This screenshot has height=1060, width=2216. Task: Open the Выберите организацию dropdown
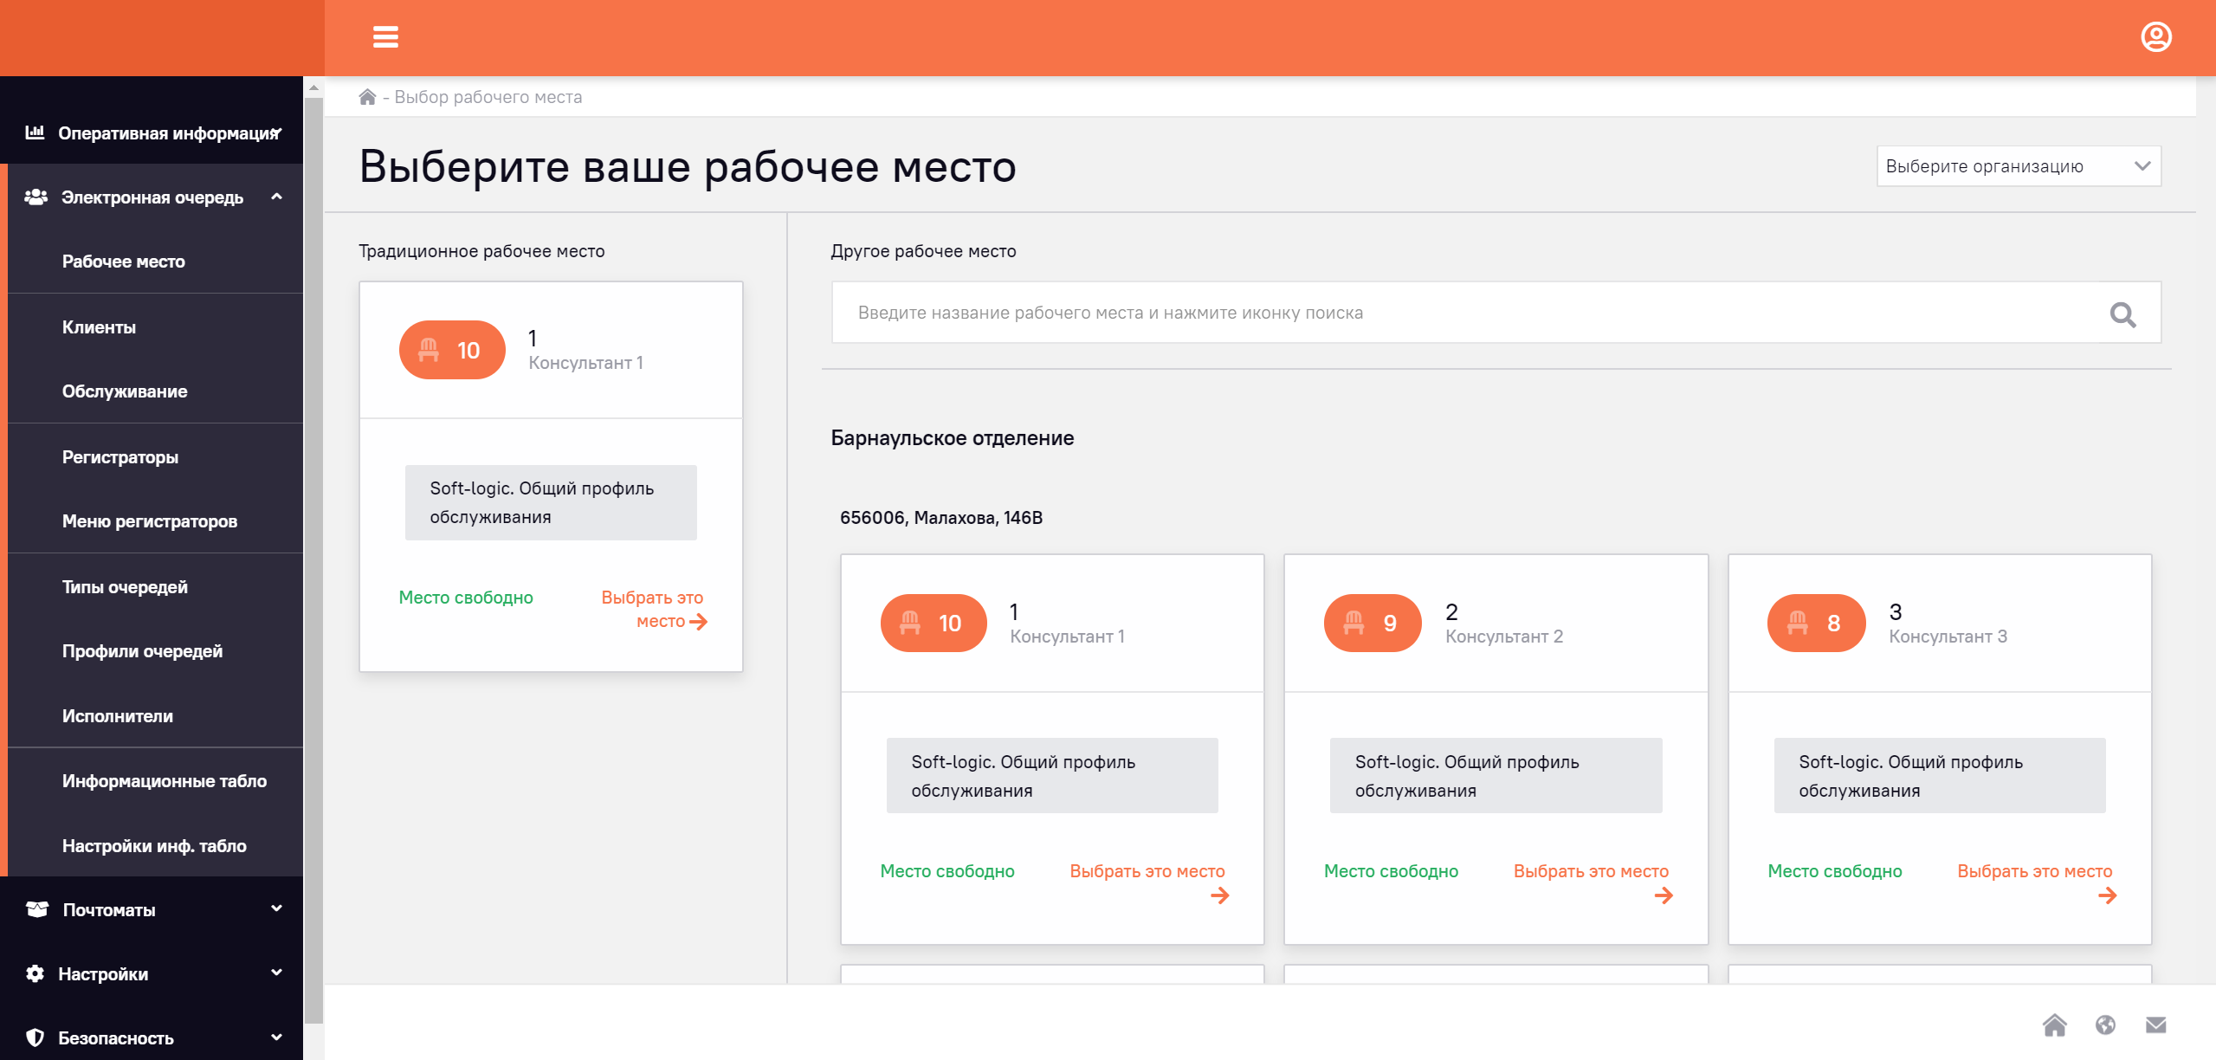click(2019, 166)
